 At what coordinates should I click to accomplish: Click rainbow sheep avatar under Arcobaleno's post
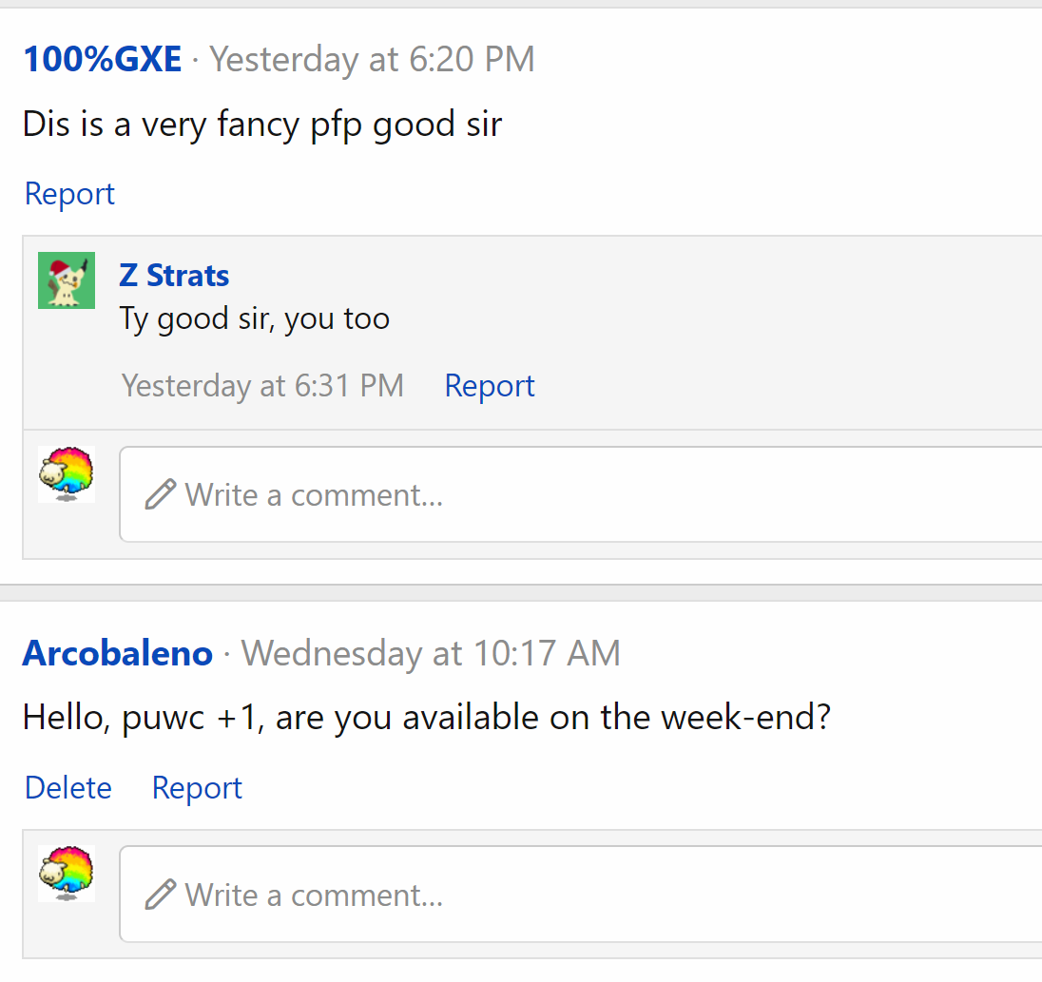[67, 874]
